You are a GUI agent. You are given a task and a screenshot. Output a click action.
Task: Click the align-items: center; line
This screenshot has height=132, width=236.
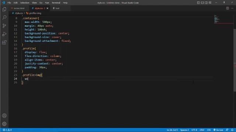[x=41, y=60]
